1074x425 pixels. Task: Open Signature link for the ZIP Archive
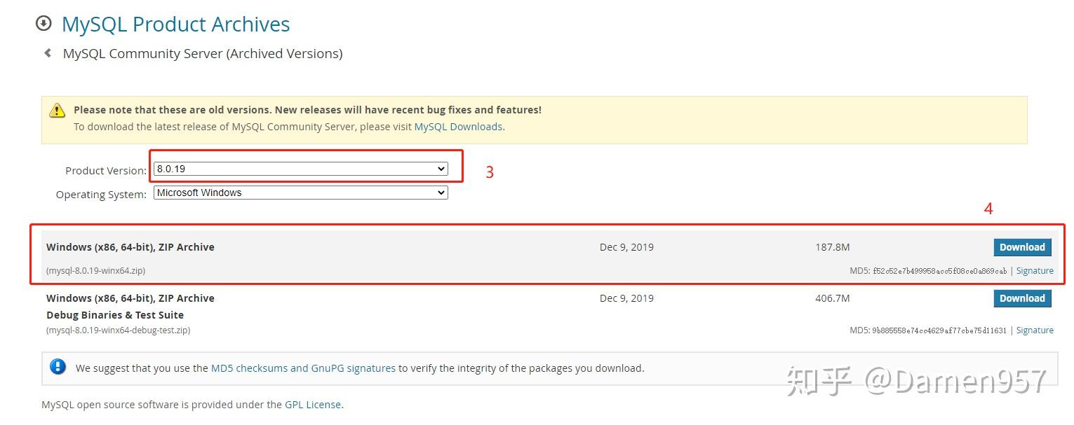point(1035,271)
